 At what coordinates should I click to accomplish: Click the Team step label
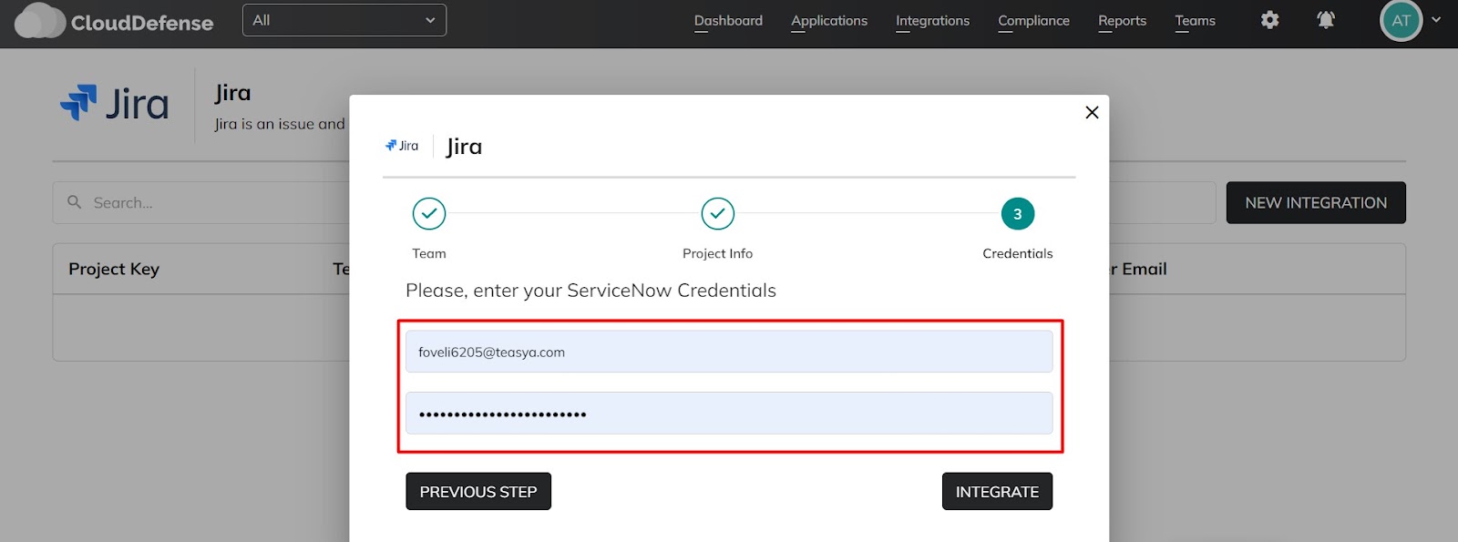[x=429, y=253]
